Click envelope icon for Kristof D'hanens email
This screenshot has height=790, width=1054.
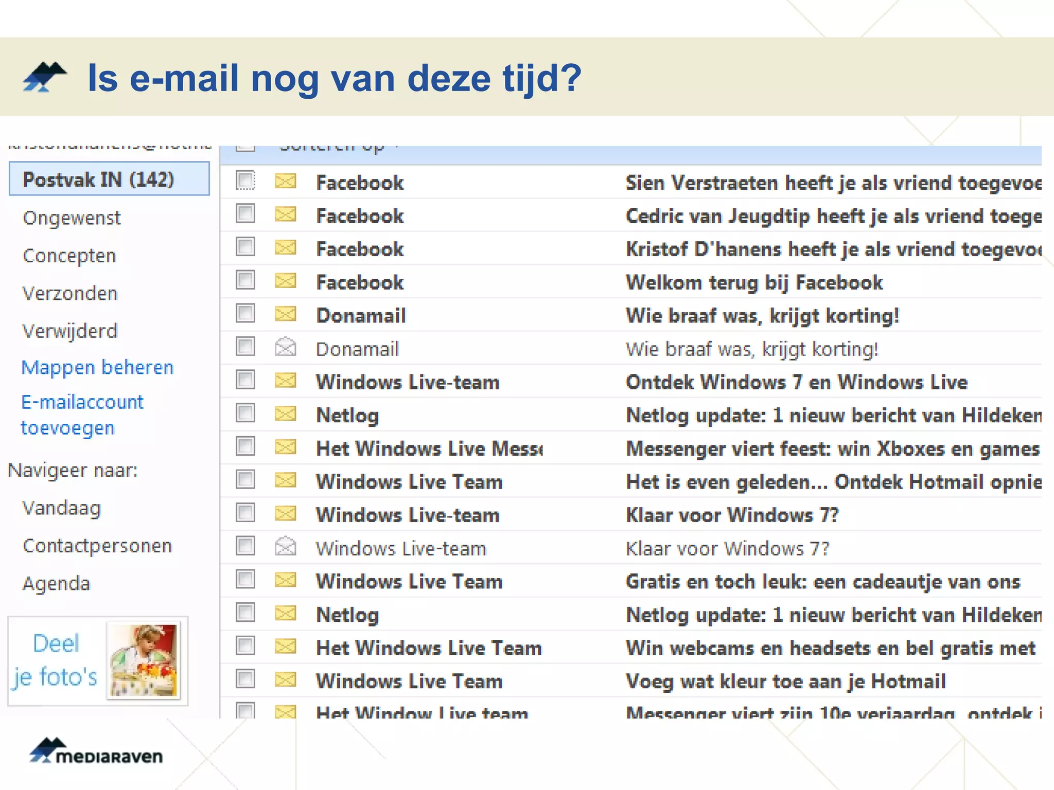(286, 247)
